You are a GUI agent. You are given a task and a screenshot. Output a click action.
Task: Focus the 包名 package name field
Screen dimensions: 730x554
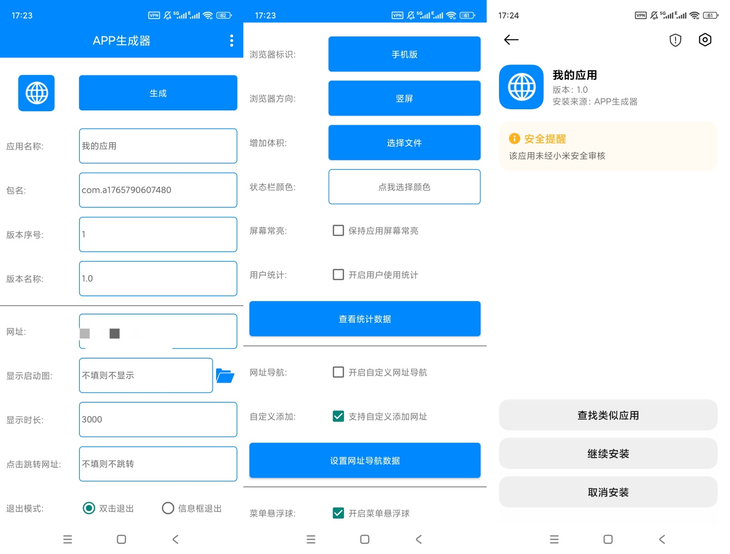tap(158, 190)
